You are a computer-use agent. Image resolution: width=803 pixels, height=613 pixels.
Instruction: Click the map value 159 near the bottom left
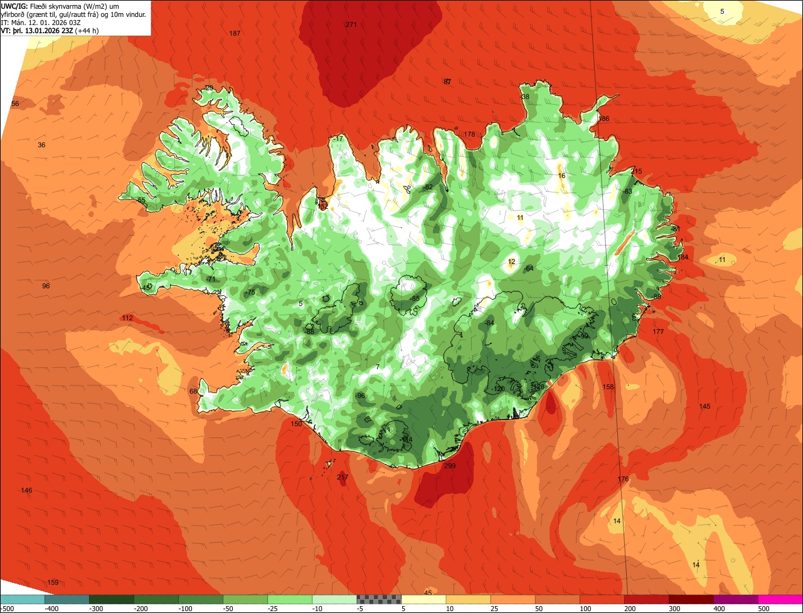(53, 582)
